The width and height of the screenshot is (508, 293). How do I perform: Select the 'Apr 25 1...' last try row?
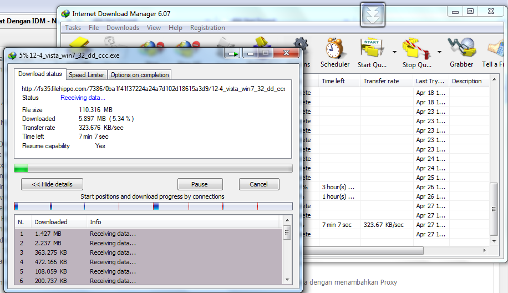pos(430,178)
